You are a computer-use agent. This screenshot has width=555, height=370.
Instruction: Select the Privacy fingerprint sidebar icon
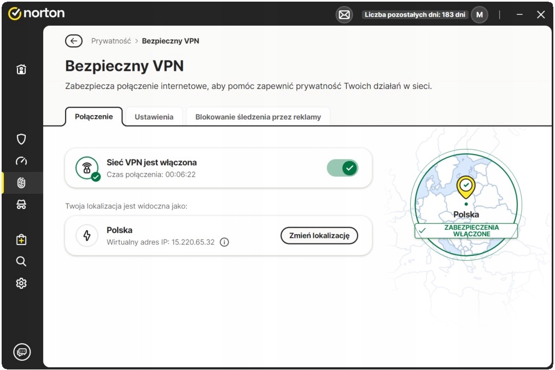[x=21, y=183]
